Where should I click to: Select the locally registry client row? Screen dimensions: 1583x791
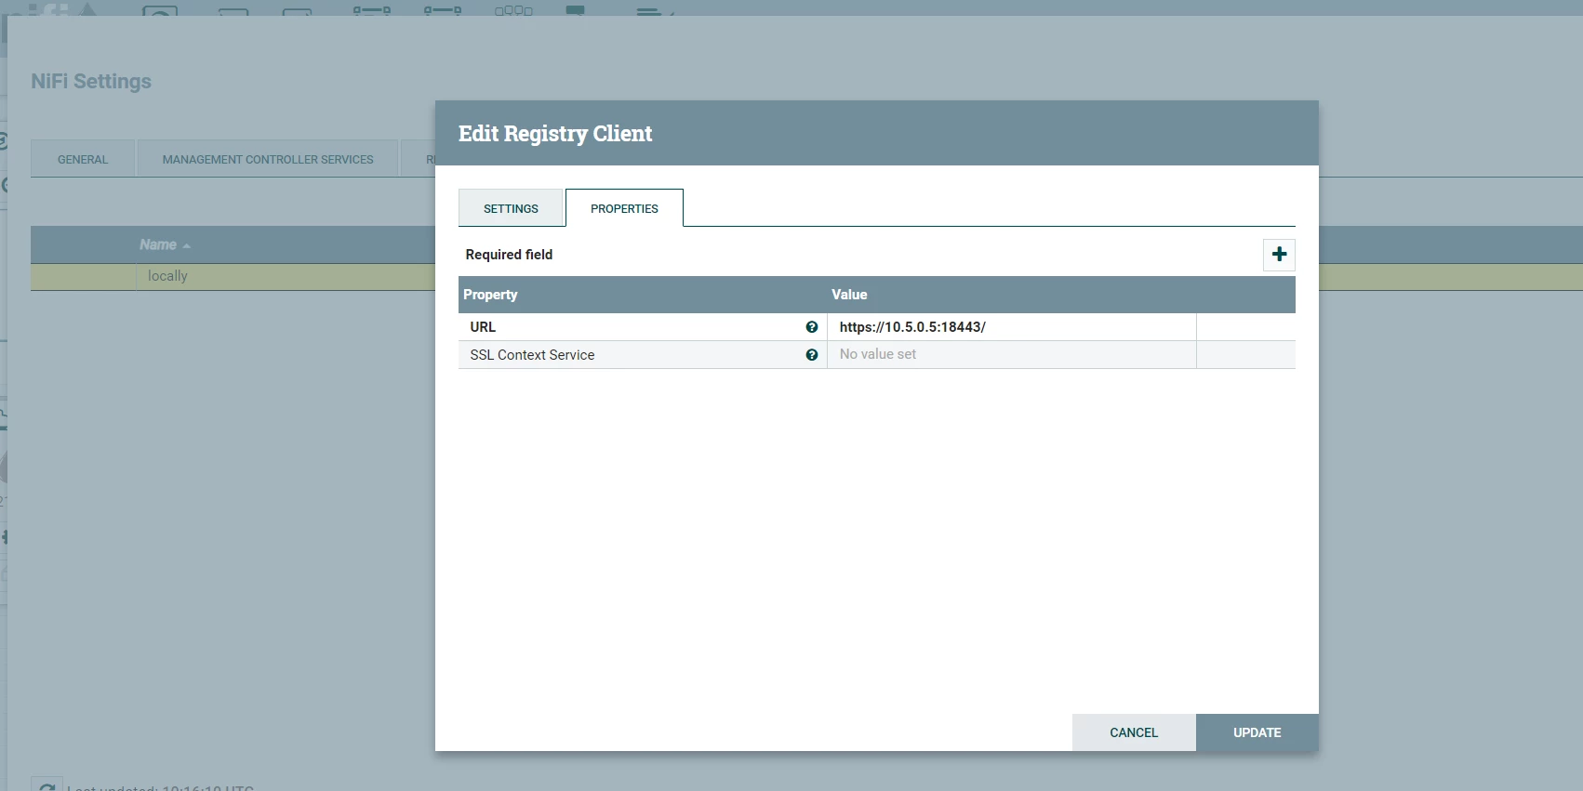point(233,276)
